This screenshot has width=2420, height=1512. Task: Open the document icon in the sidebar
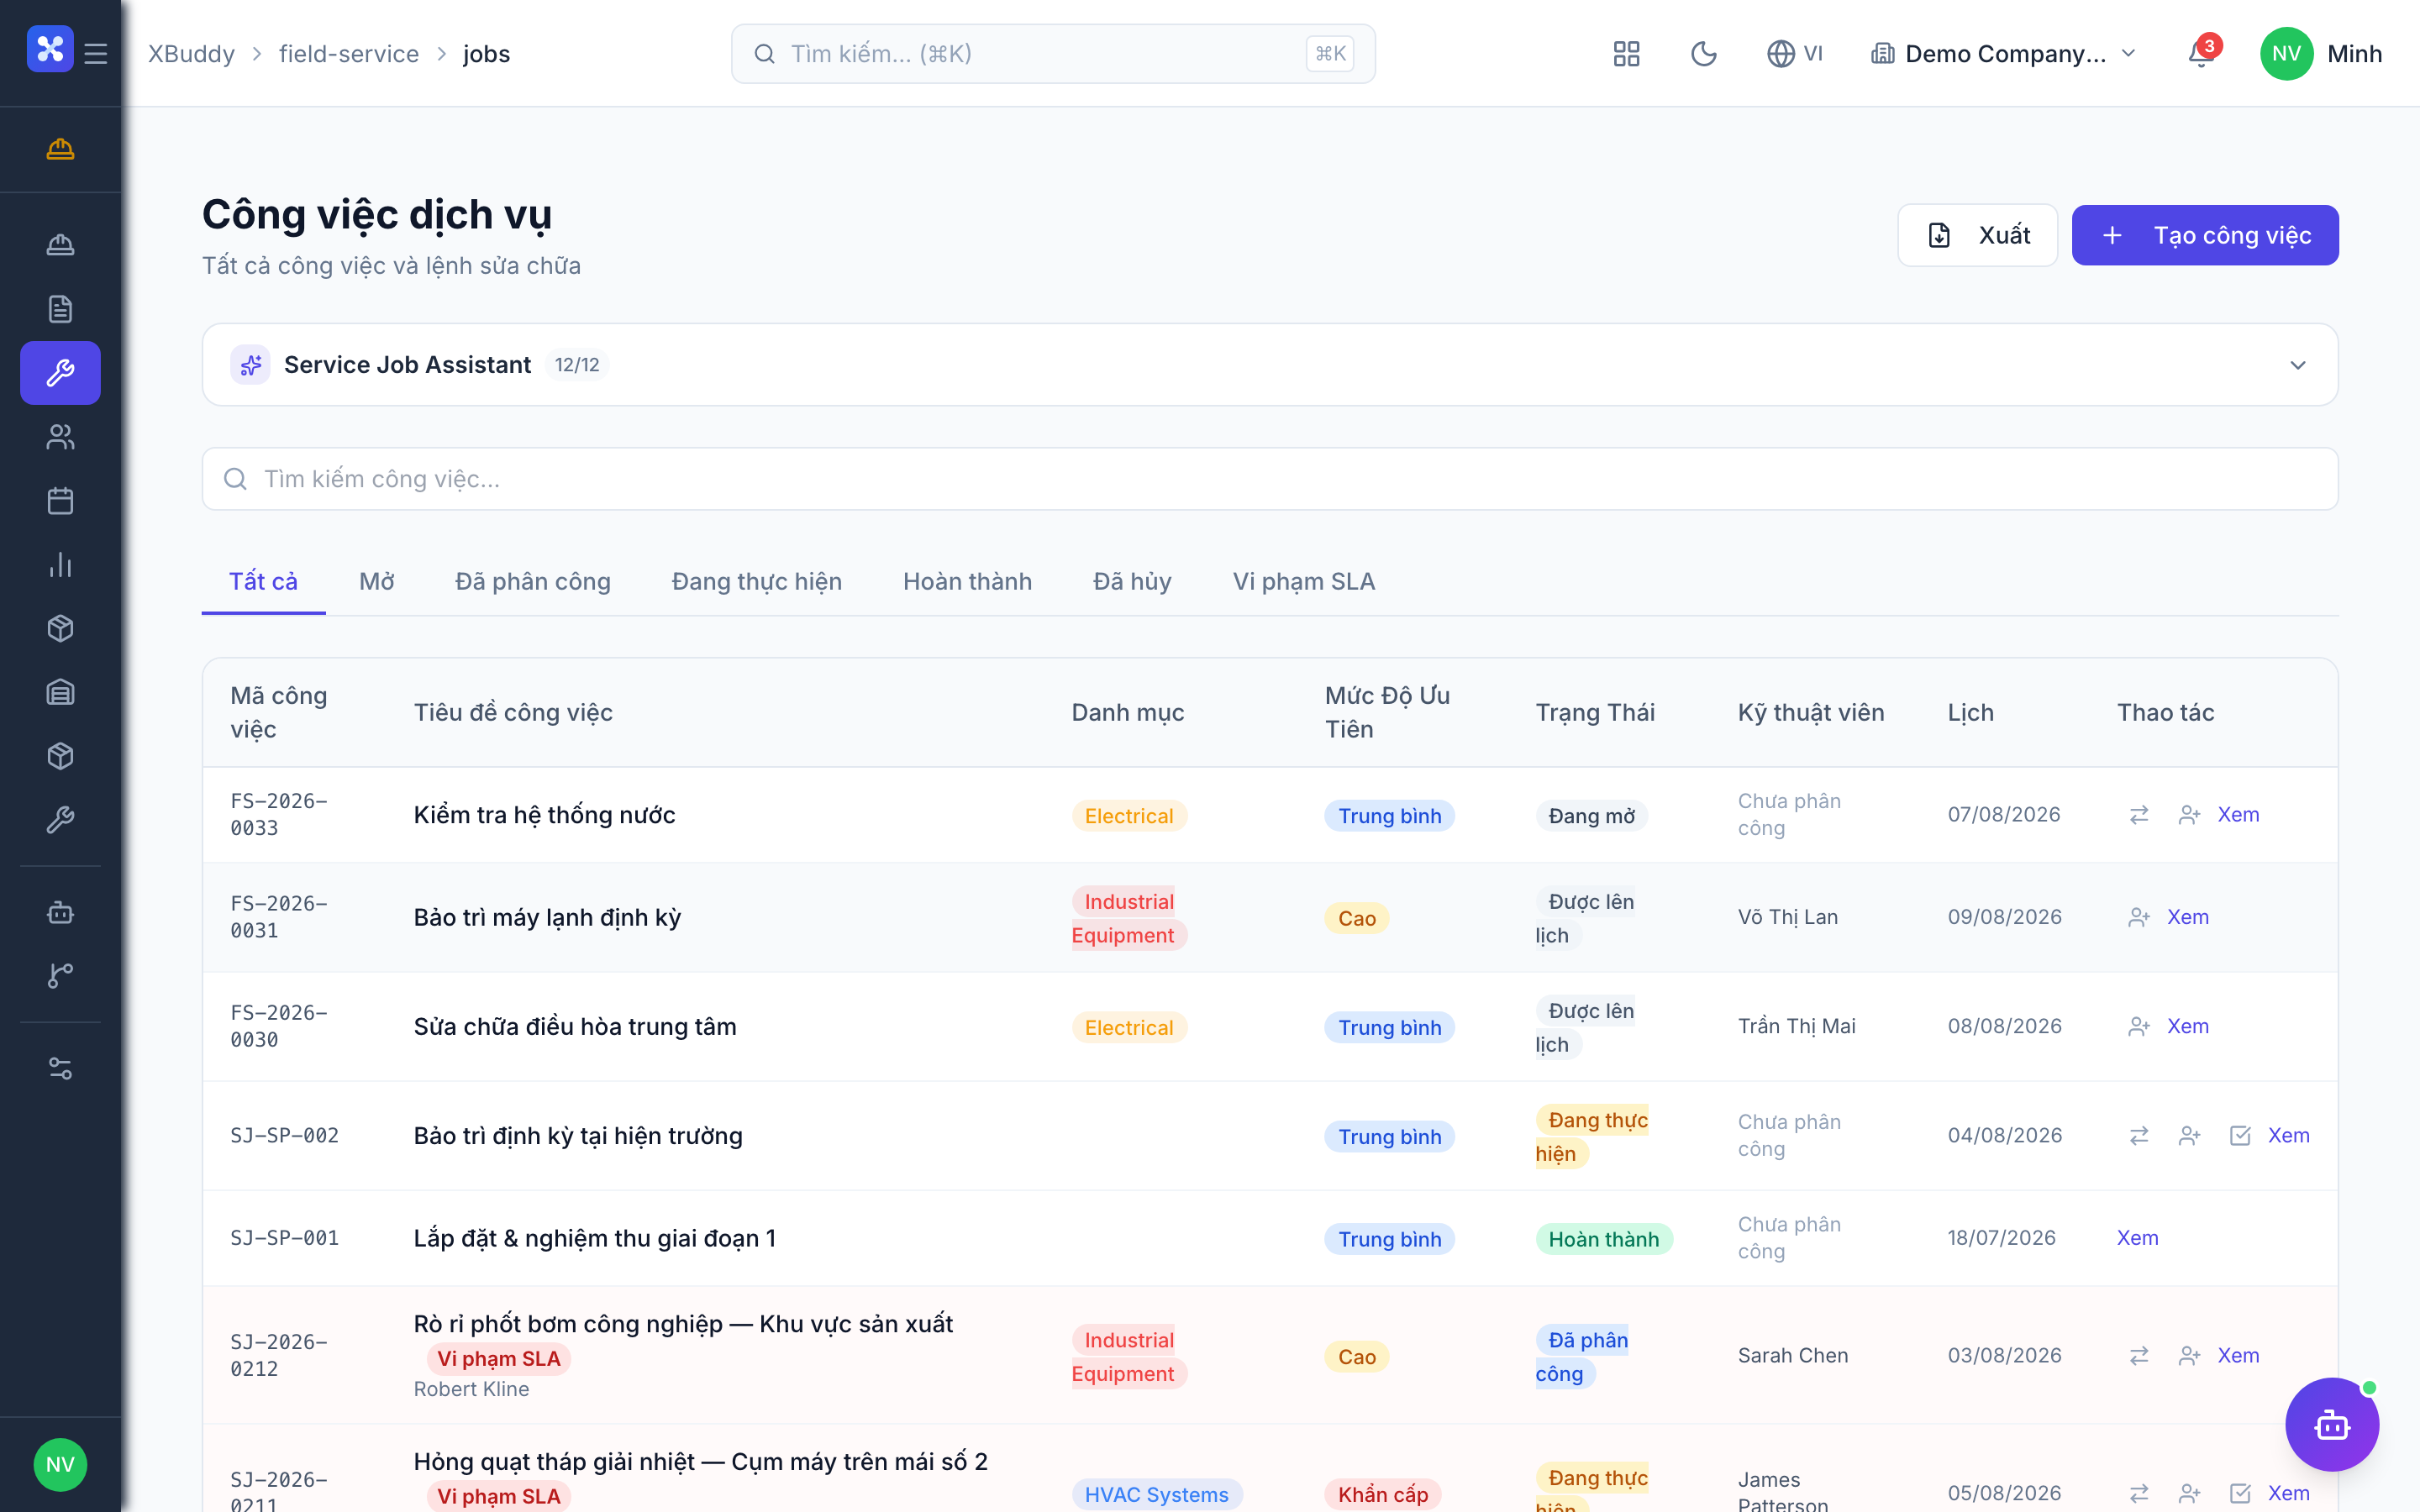pyautogui.click(x=60, y=309)
